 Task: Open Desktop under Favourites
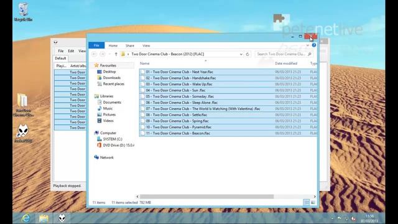(106, 72)
